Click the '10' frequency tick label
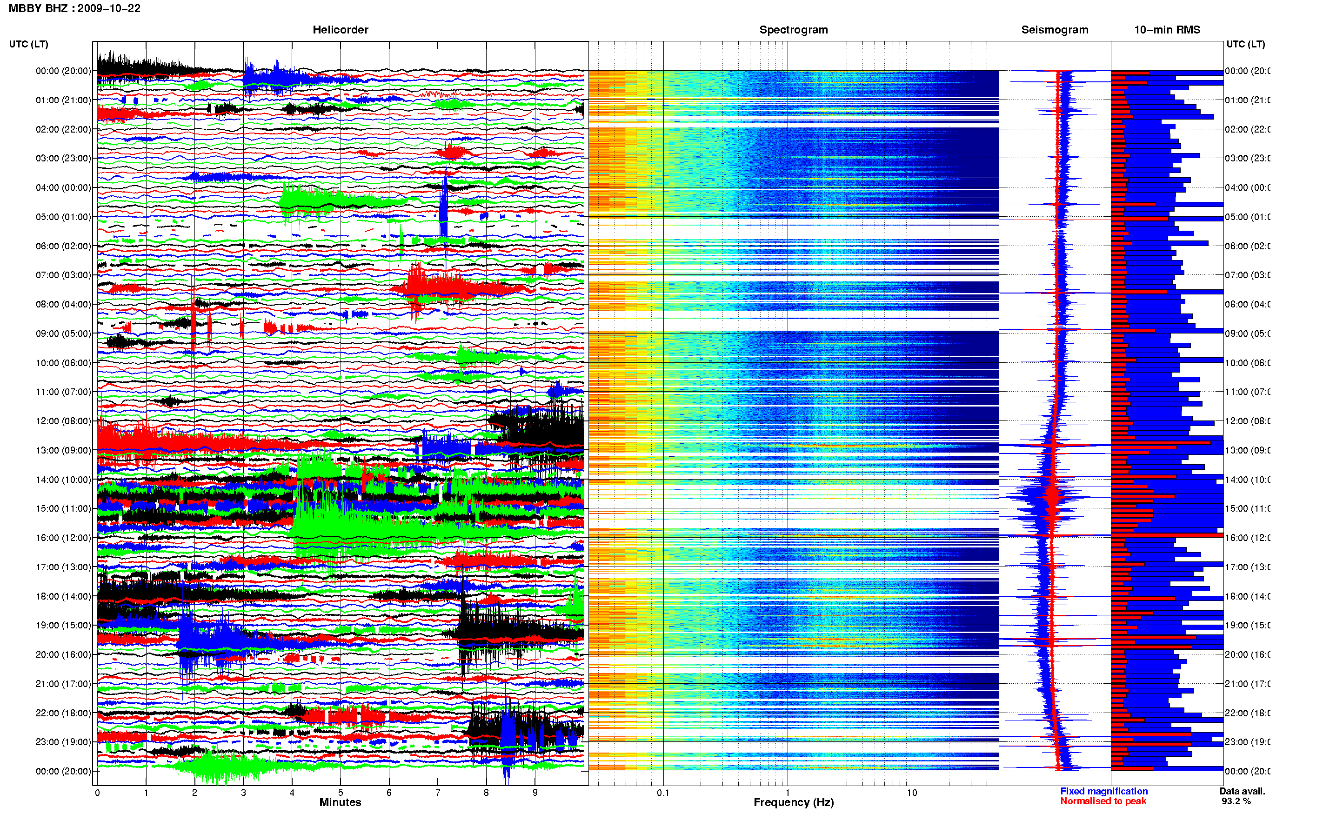Screen dimensions: 1323x827 (x=912, y=793)
